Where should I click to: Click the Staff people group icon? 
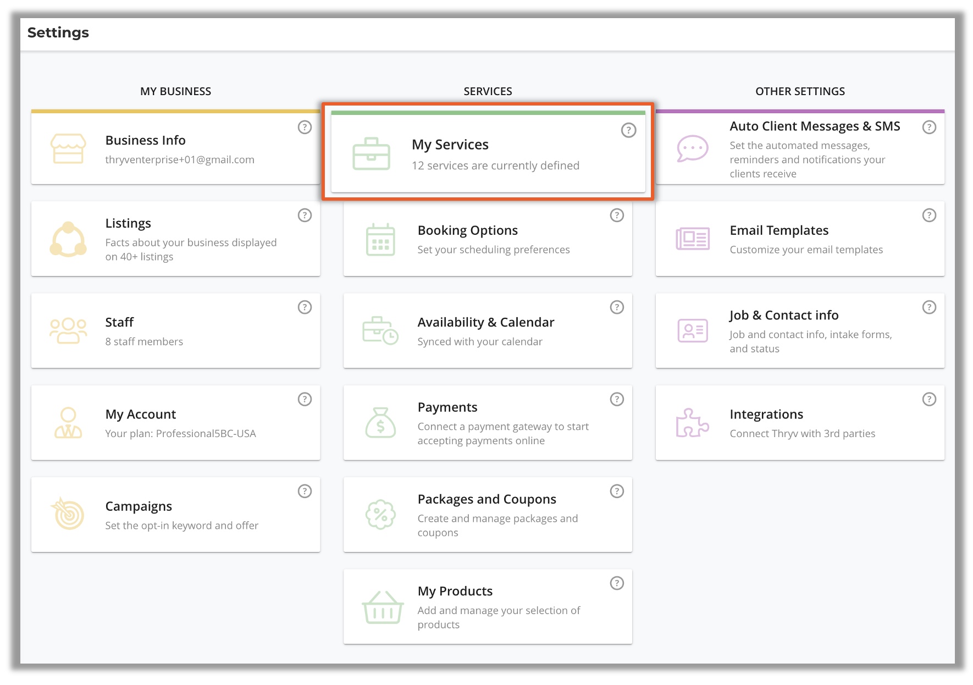[x=68, y=331]
